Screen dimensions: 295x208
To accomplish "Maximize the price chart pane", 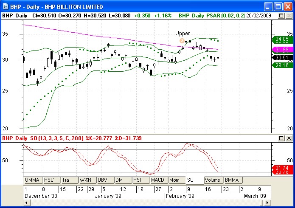I will click(x=281, y=16).
